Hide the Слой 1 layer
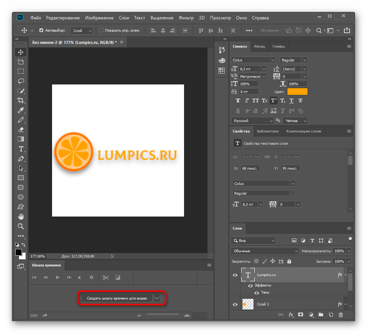Image resolution: width=367 pixels, height=333 pixels. 235,304
